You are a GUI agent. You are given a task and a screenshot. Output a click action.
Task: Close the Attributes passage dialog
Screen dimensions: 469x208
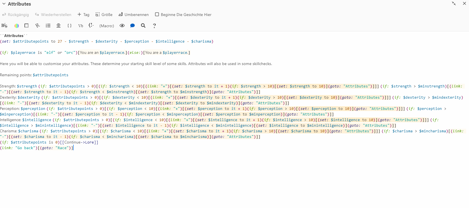(464, 3)
